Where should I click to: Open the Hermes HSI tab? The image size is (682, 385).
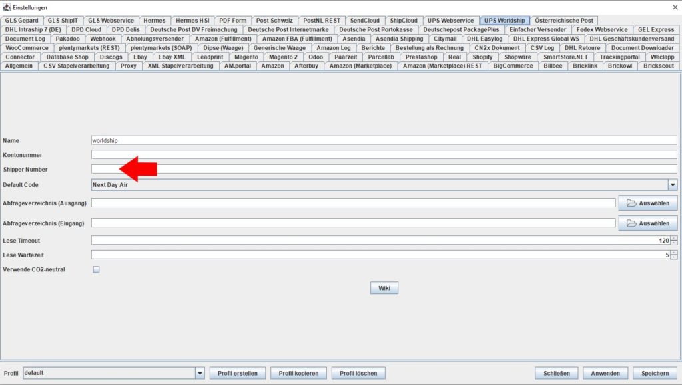(192, 21)
